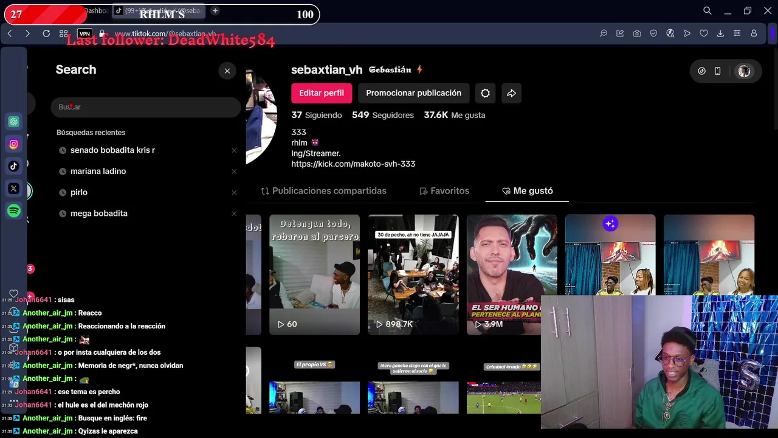
Task: Switch to Publicaciones compartidas tab
Action: (323, 191)
